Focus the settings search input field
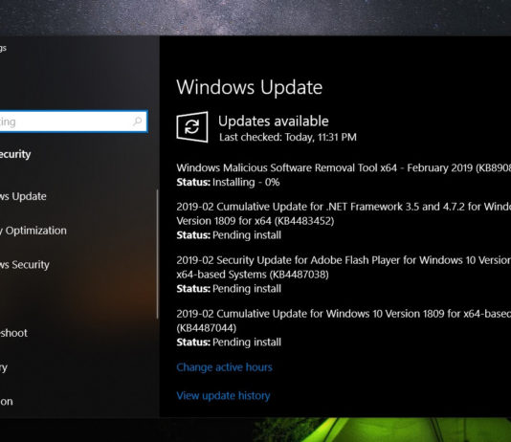The height and width of the screenshot is (442, 511). tap(73, 122)
